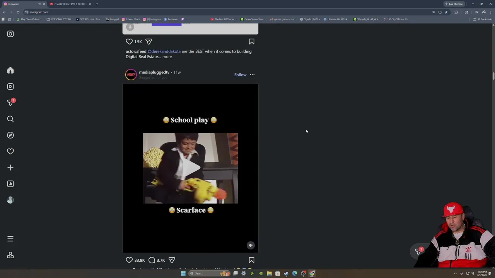The height and width of the screenshot is (278, 495).
Task: Reload the page
Action: coord(18,12)
